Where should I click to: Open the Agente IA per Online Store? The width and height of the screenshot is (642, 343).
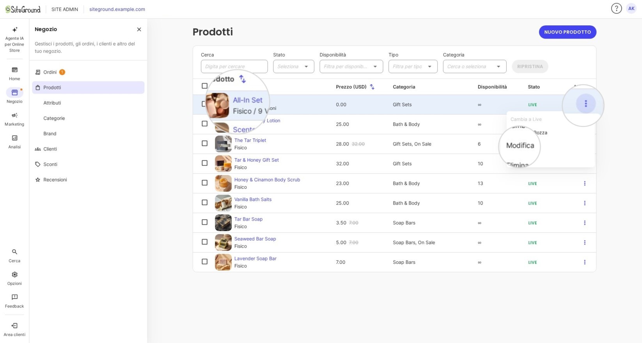tap(14, 39)
